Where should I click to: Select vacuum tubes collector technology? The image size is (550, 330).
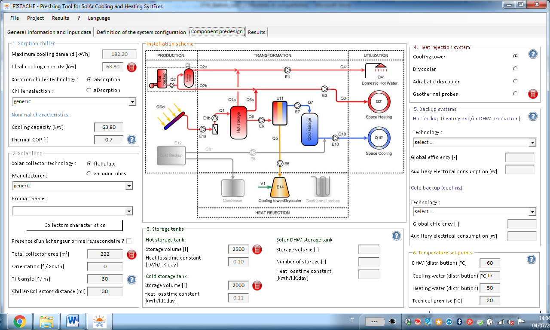(x=89, y=174)
